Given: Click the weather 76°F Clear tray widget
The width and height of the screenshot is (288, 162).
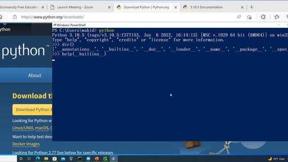Looking at the screenshot, I should (x=277, y=159).
